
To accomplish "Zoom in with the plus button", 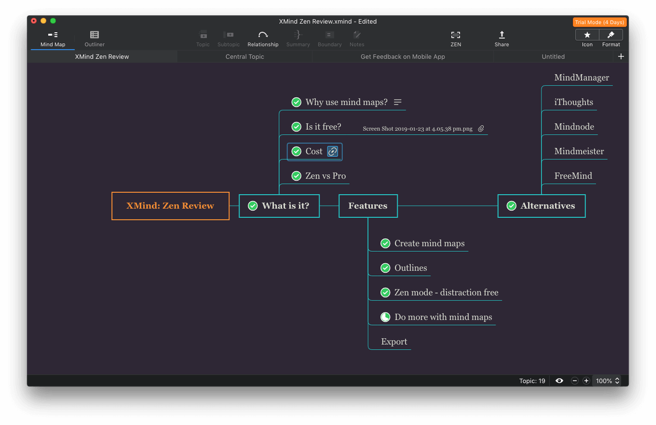I will click(586, 381).
